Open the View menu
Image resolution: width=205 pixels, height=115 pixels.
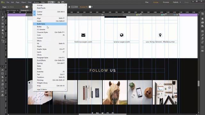(29, 2)
